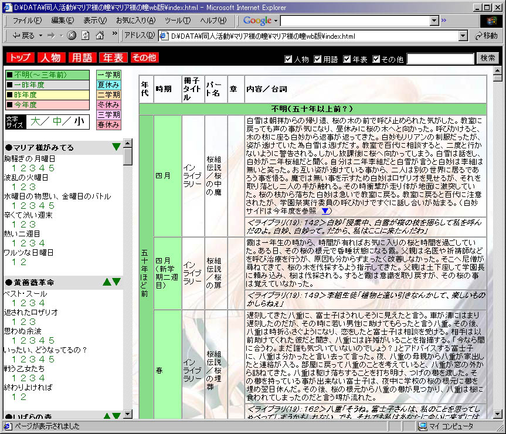Jump to 今年度 period
506x434 pixels.
point(47,105)
